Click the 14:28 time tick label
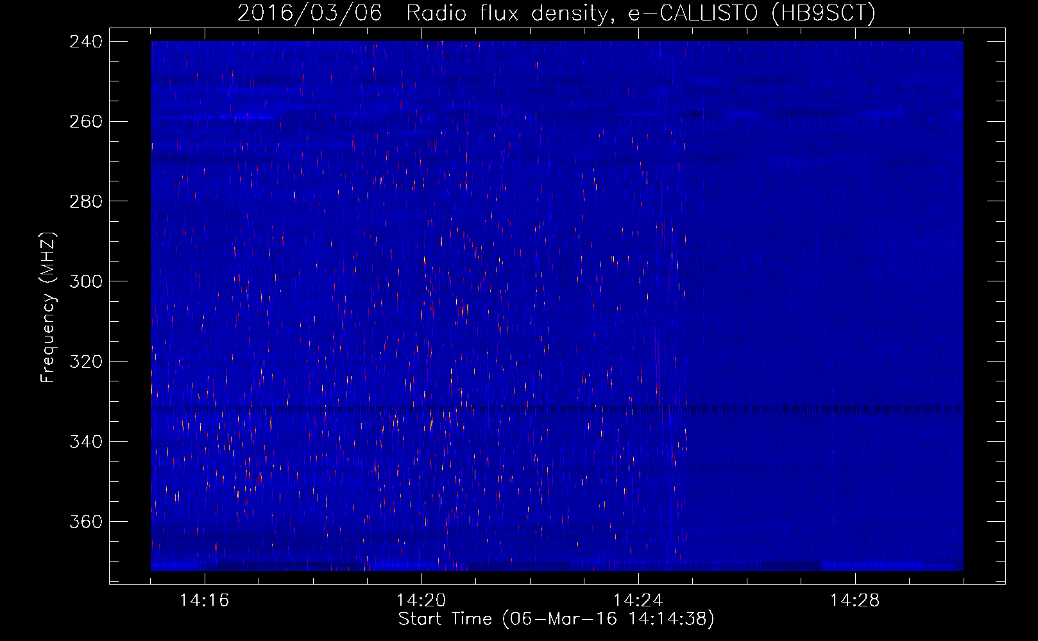The image size is (1038, 641). click(x=855, y=601)
